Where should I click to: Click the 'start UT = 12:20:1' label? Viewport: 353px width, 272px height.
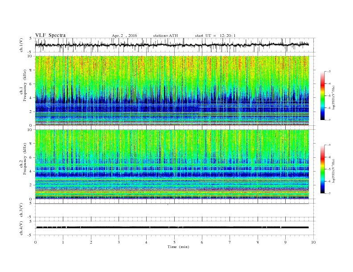[215, 36]
